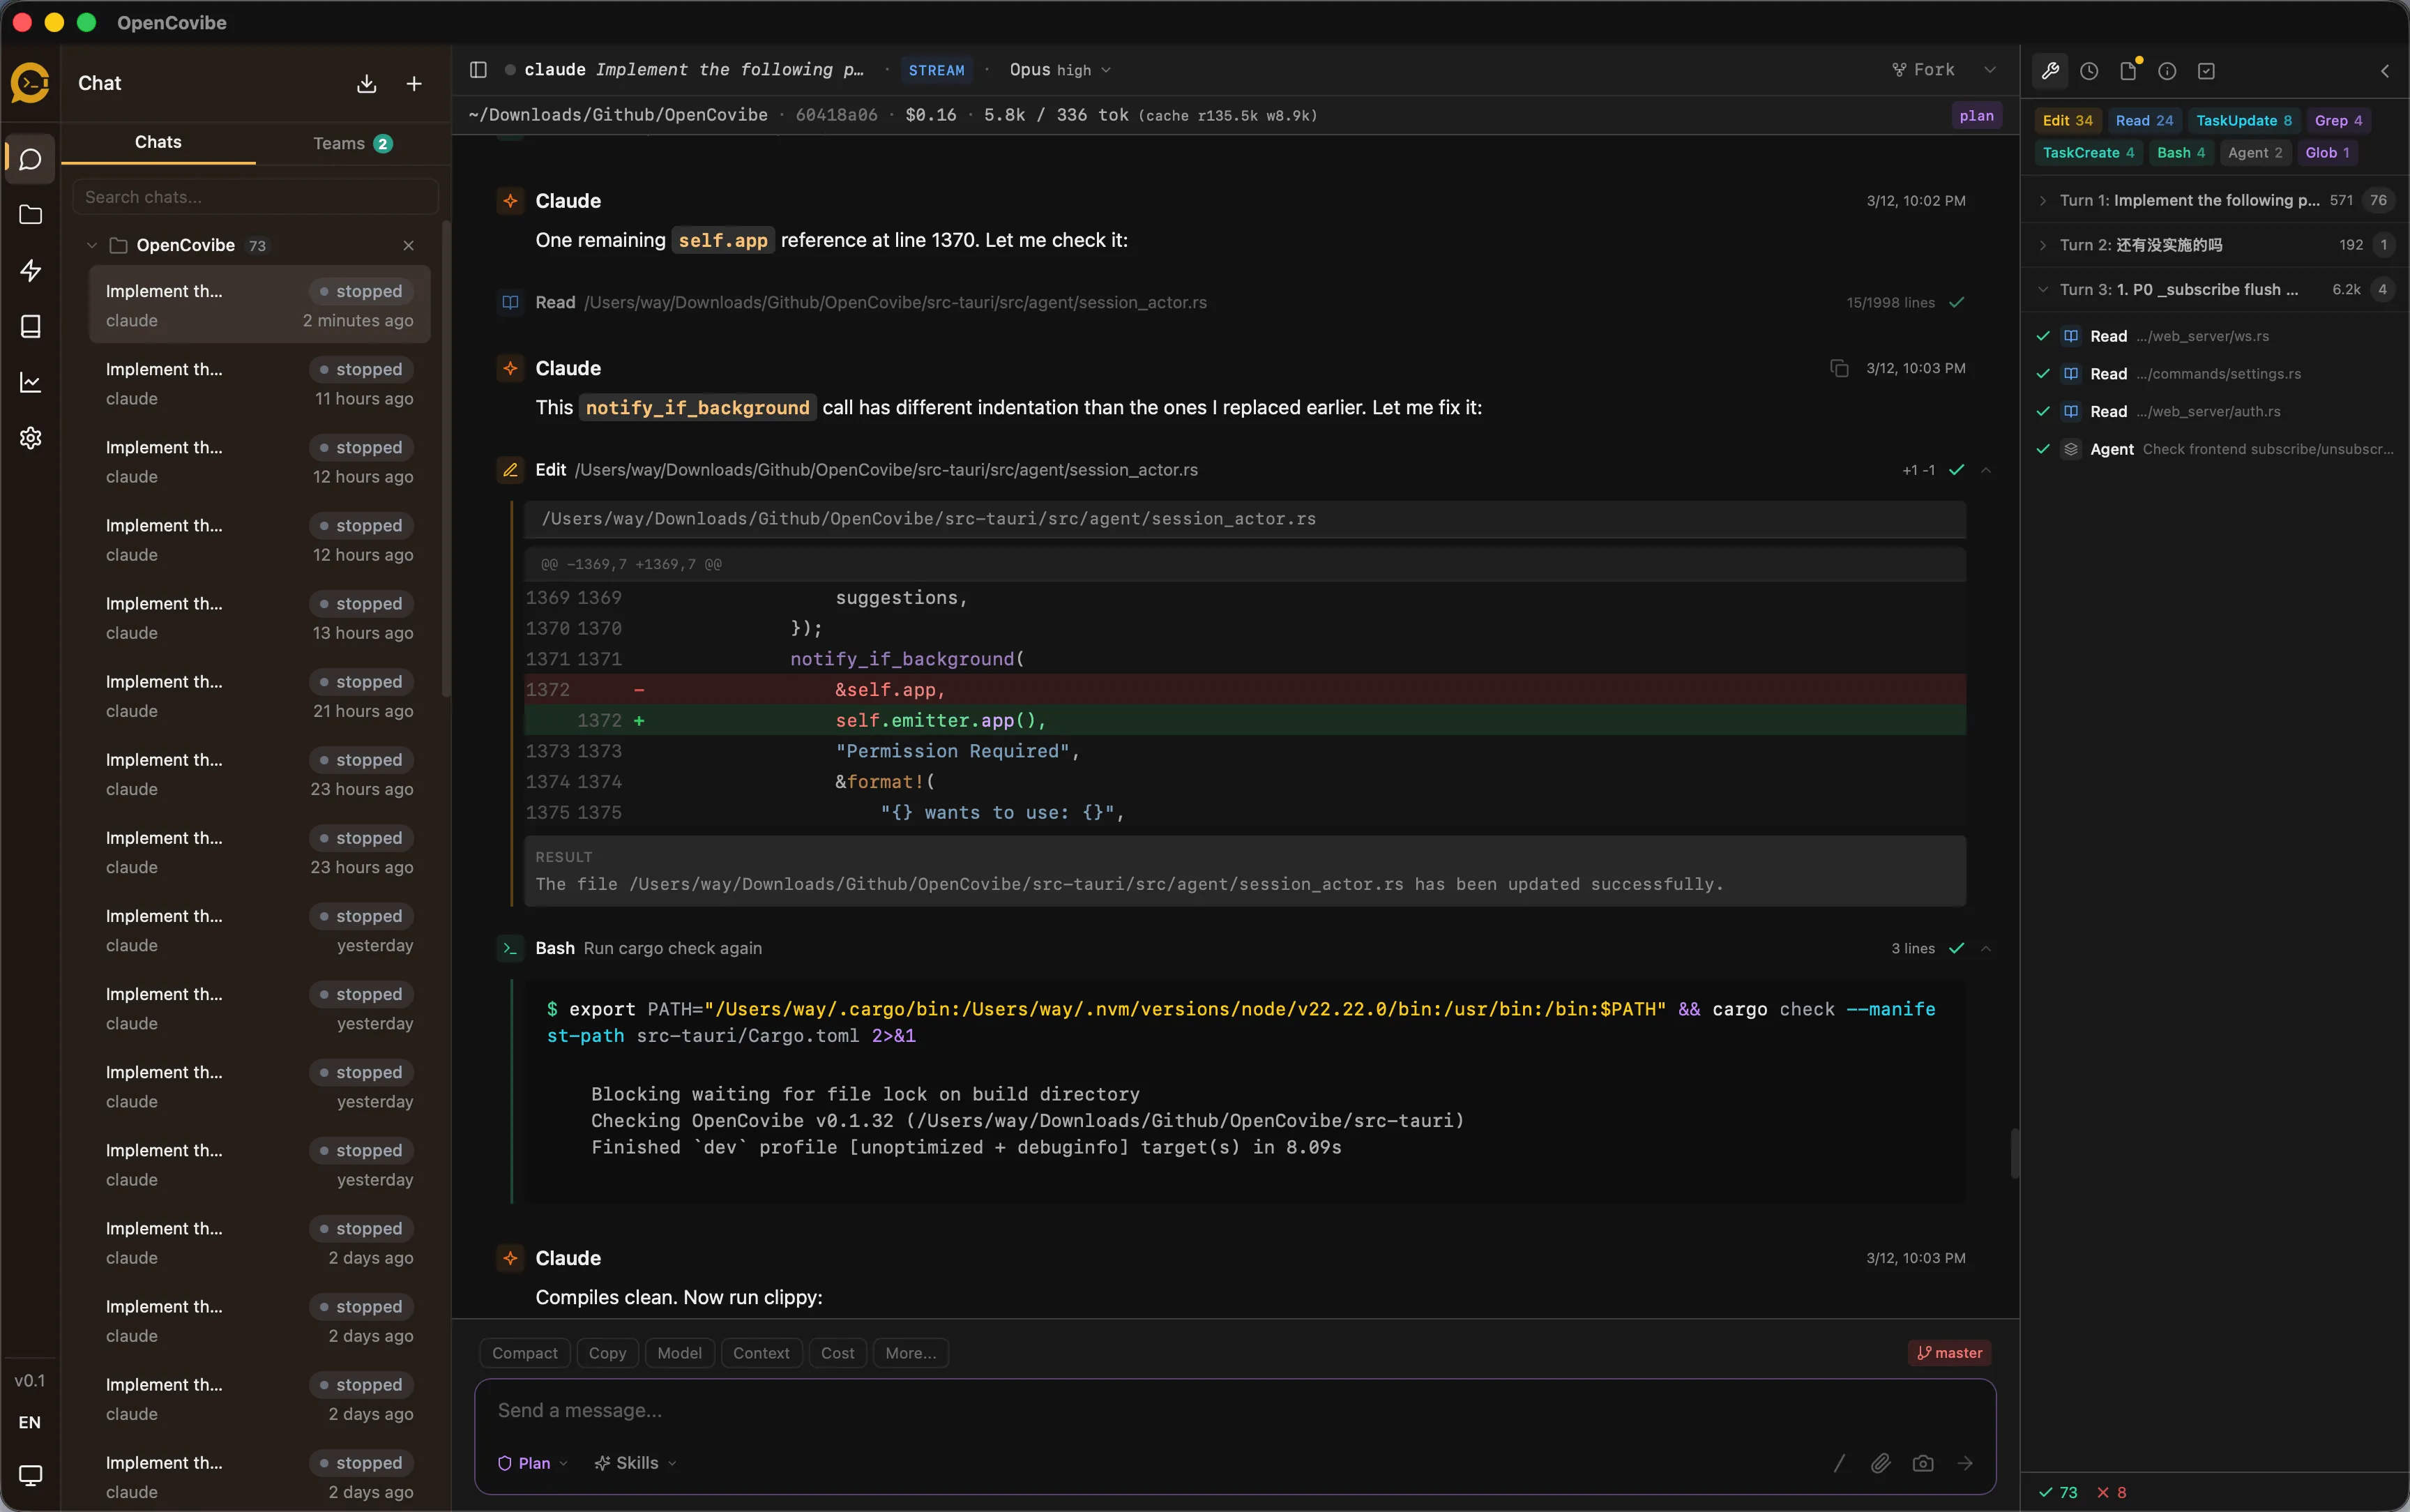Click the master branch button

pos(1948,1352)
